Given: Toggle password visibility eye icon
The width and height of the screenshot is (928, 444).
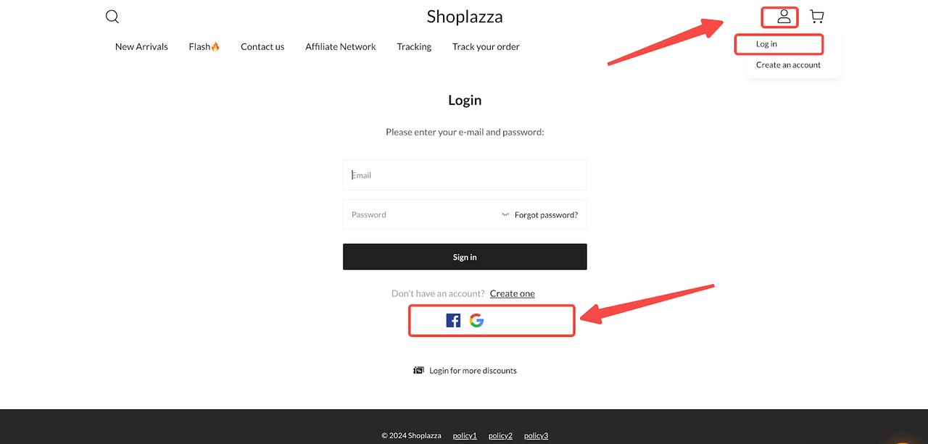Looking at the screenshot, I should click(505, 214).
